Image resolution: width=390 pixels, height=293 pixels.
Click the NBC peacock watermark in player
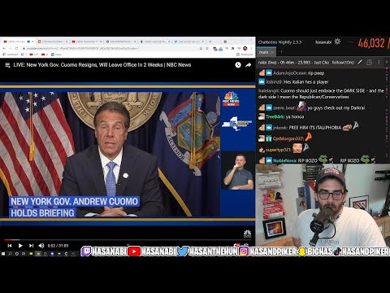pos(247,234)
